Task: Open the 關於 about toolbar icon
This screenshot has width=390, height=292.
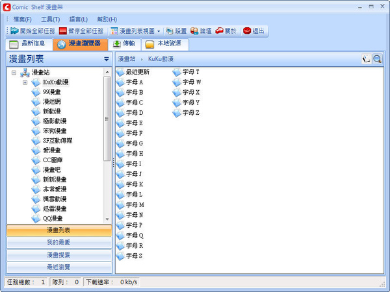Action: 219,30
